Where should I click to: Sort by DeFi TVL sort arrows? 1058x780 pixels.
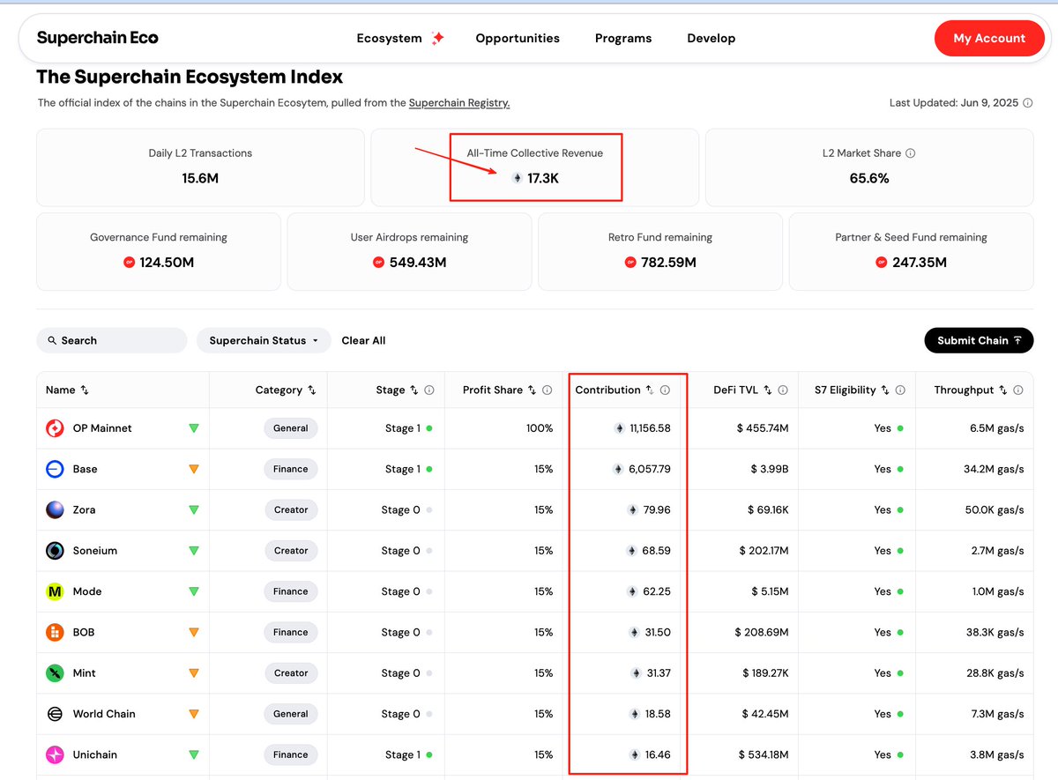(768, 390)
